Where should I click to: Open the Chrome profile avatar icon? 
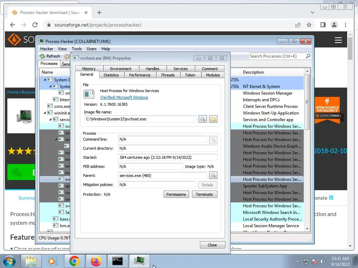[x=334, y=25]
